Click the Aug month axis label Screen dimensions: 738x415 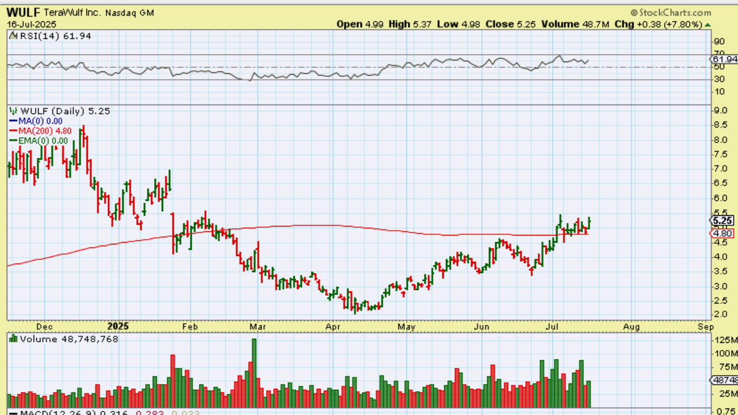tap(631, 327)
